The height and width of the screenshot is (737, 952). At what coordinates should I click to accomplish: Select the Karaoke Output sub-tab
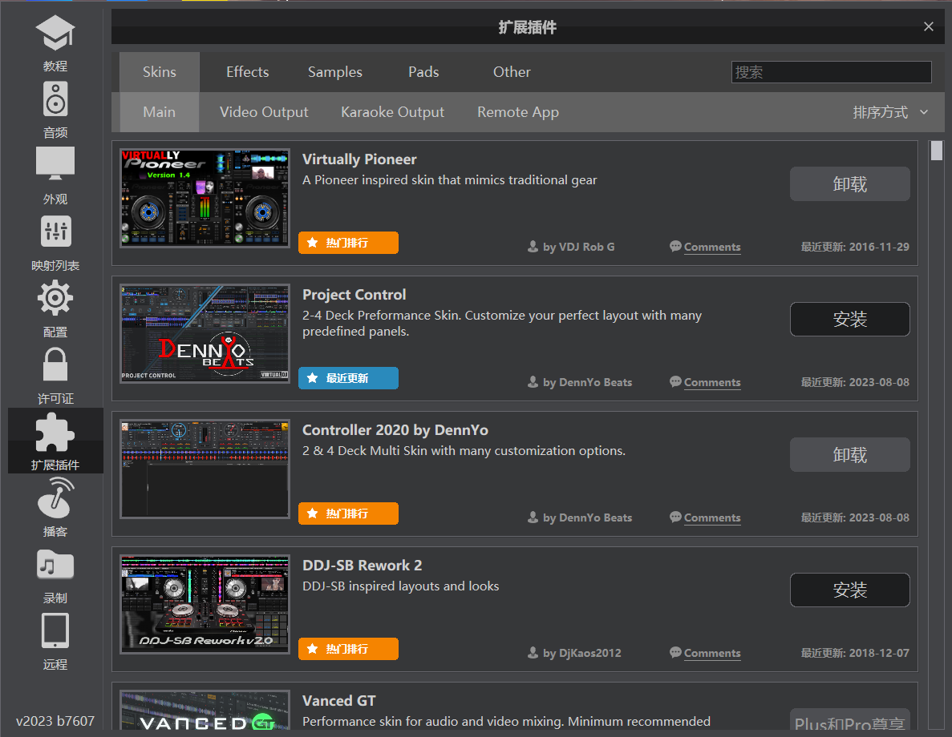[x=392, y=112]
